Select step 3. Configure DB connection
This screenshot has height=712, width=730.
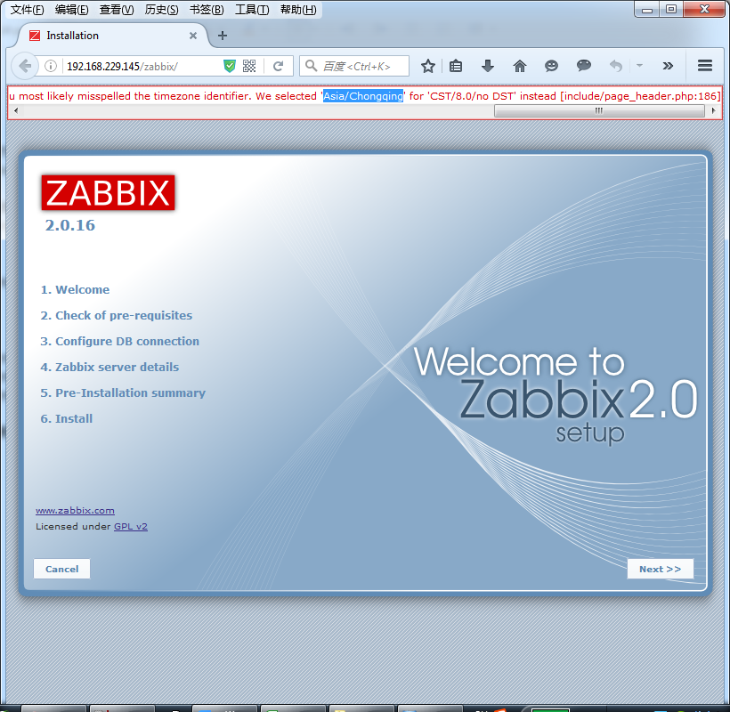(119, 341)
